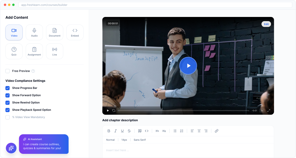This screenshot has height=158, width=296.
Task: Add a Quiz content item
Action: tap(14, 51)
